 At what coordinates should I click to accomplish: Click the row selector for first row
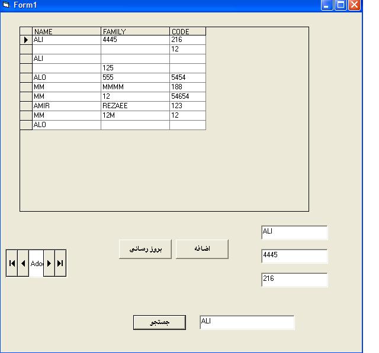click(x=26, y=40)
